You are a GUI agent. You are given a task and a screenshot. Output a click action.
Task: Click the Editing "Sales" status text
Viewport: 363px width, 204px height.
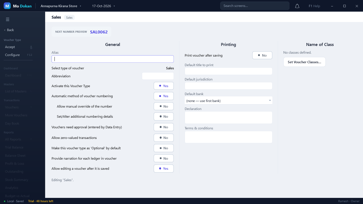pos(62,180)
